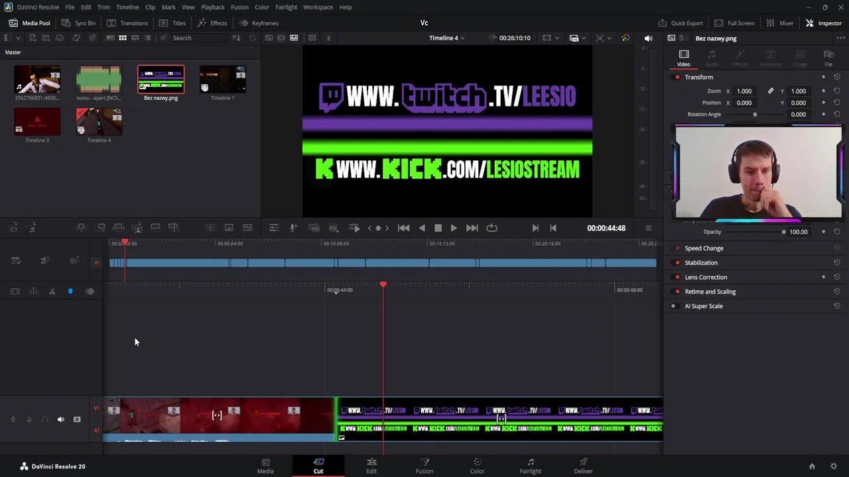Click the Full Screen button
The width and height of the screenshot is (849, 477).
[x=734, y=23]
